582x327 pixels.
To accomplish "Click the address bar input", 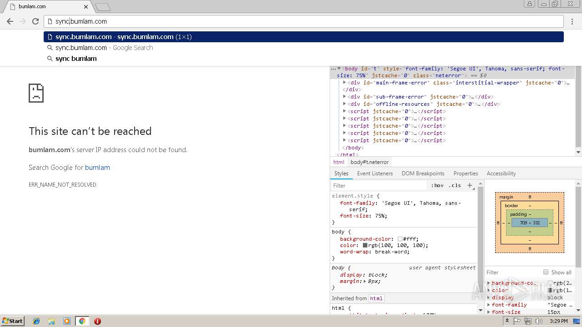I will 304,21.
